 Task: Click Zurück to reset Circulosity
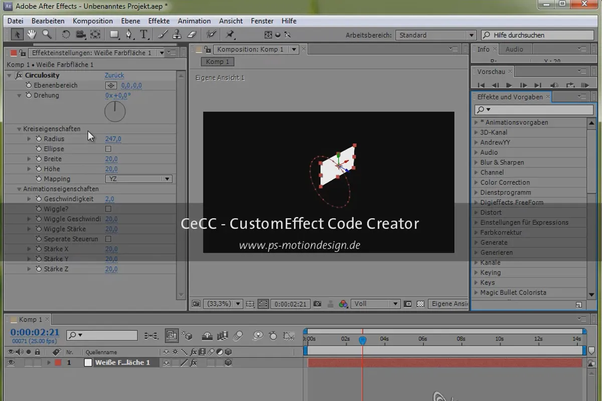click(114, 75)
